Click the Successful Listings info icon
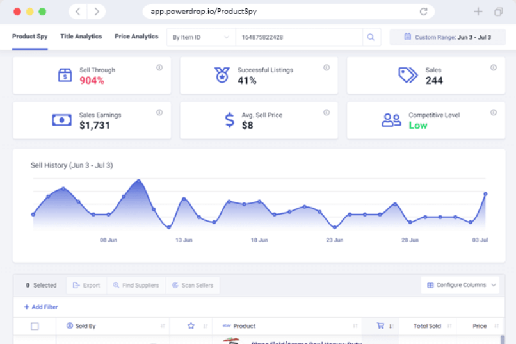 coord(327,67)
